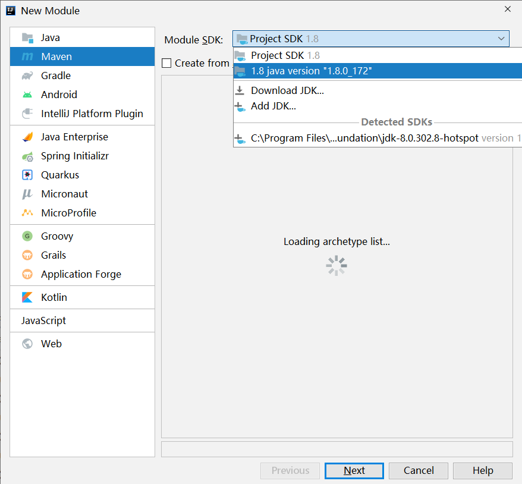
Task: Click the 'Loading archetype list...' text
Action: click(337, 241)
